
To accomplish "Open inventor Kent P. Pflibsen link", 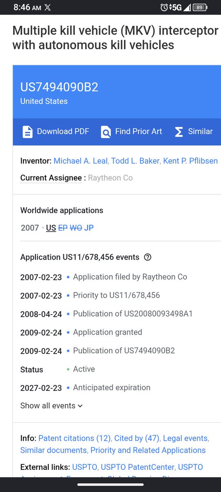I will click(x=190, y=161).
